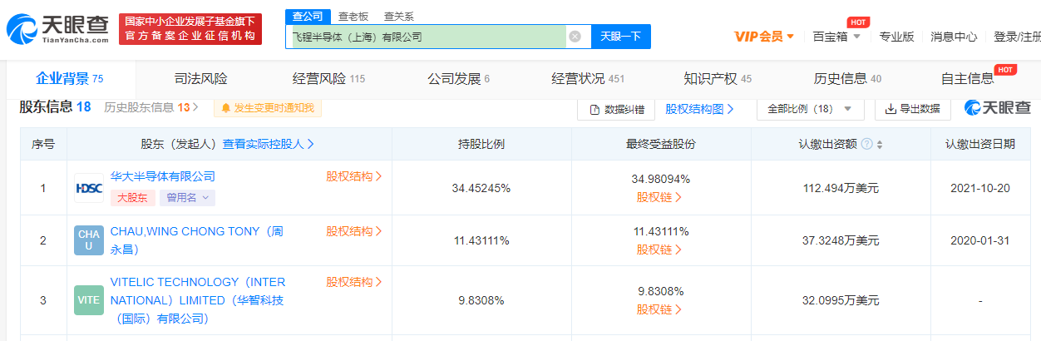The height and width of the screenshot is (341, 1041).
Task: Click the 112.494万美元 amount cell
Action: pyautogui.click(x=841, y=188)
